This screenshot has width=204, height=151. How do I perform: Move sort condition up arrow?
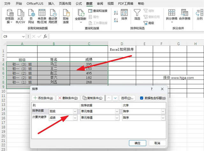[109, 98]
